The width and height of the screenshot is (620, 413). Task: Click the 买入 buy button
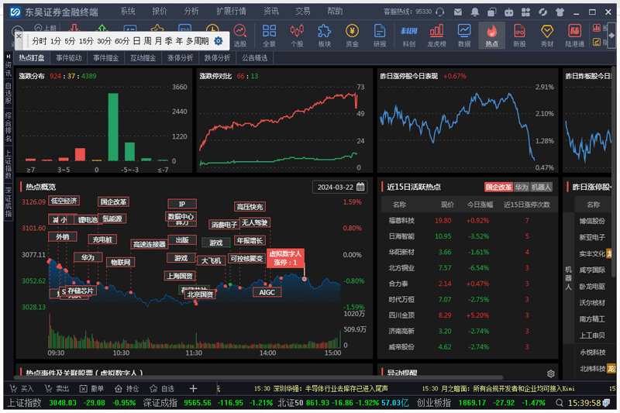pos(22,388)
